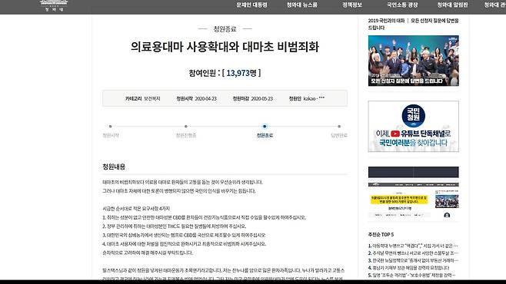Open the 국민소통 광장 menu

tap(402, 5)
